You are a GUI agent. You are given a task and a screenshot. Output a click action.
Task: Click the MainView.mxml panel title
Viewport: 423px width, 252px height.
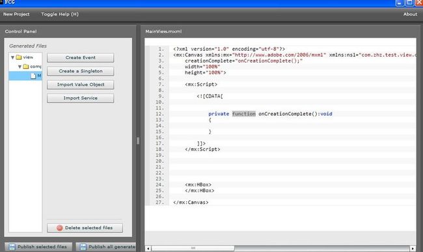click(x=163, y=31)
